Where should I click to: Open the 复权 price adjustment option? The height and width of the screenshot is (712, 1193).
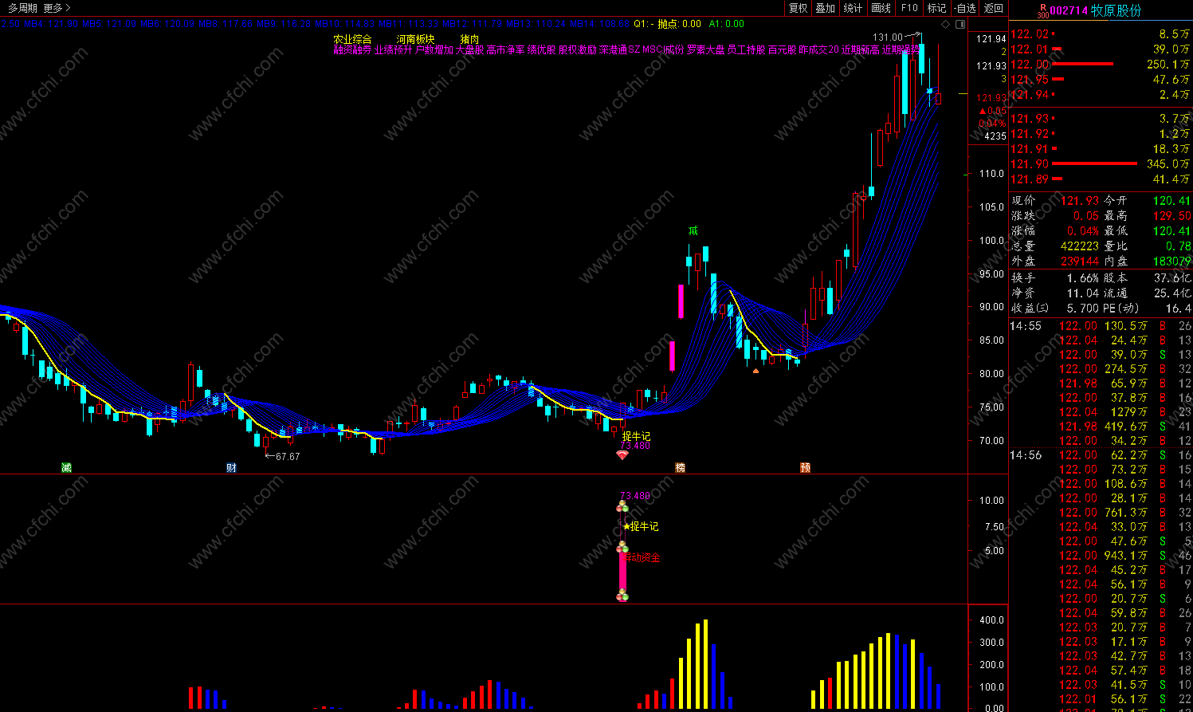(x=798, y=8)
